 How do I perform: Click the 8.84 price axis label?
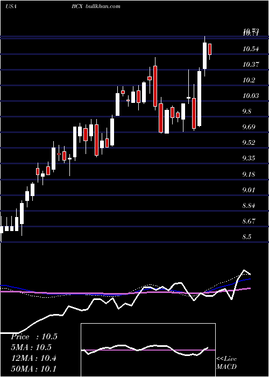pos(249,206)
